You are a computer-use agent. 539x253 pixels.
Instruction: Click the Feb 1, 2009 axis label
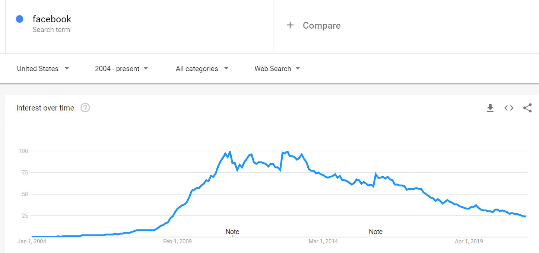point(177,241)
